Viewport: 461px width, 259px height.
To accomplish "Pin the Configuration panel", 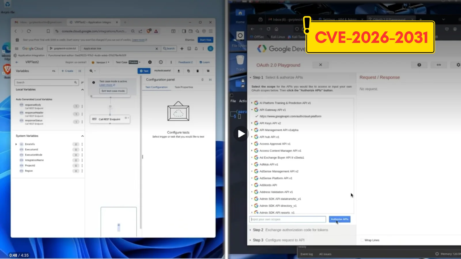I will tap(203, 80).
